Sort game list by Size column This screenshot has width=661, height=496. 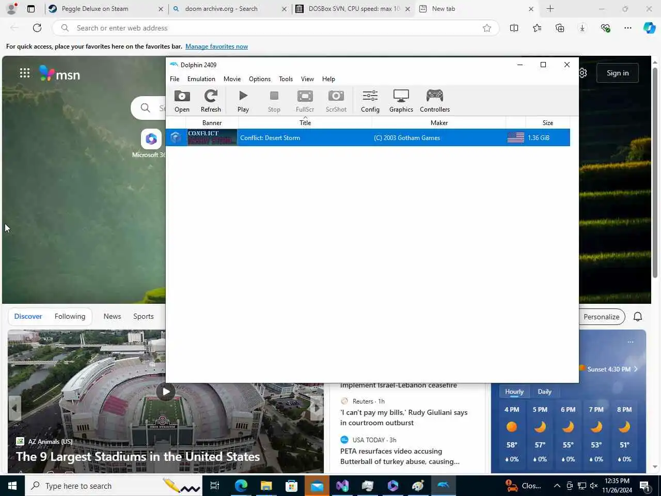coord(548,122)
